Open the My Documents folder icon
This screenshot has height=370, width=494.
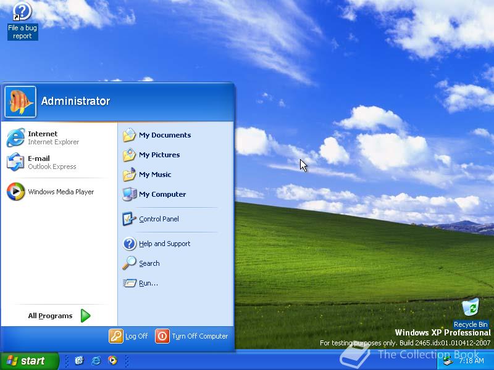point(129,135)
